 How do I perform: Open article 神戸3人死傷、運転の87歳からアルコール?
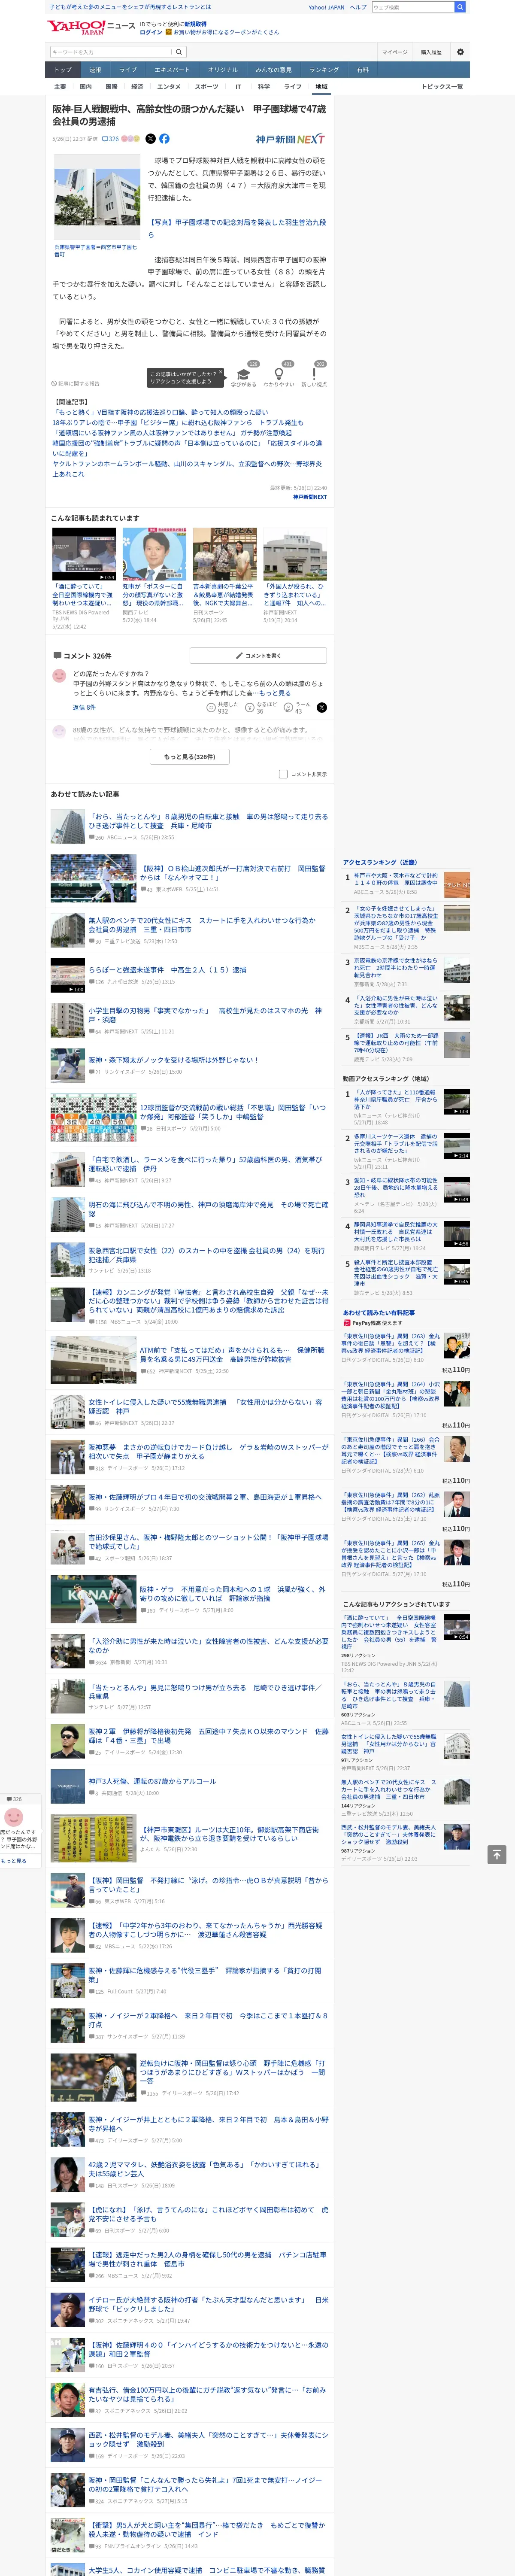(x=152, y=1781)
